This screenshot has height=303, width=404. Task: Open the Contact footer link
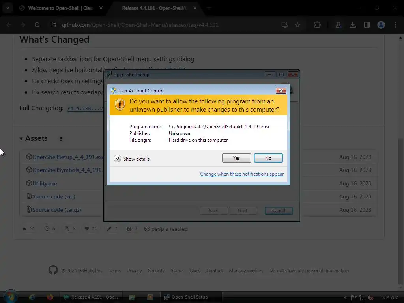coord(215,271)
